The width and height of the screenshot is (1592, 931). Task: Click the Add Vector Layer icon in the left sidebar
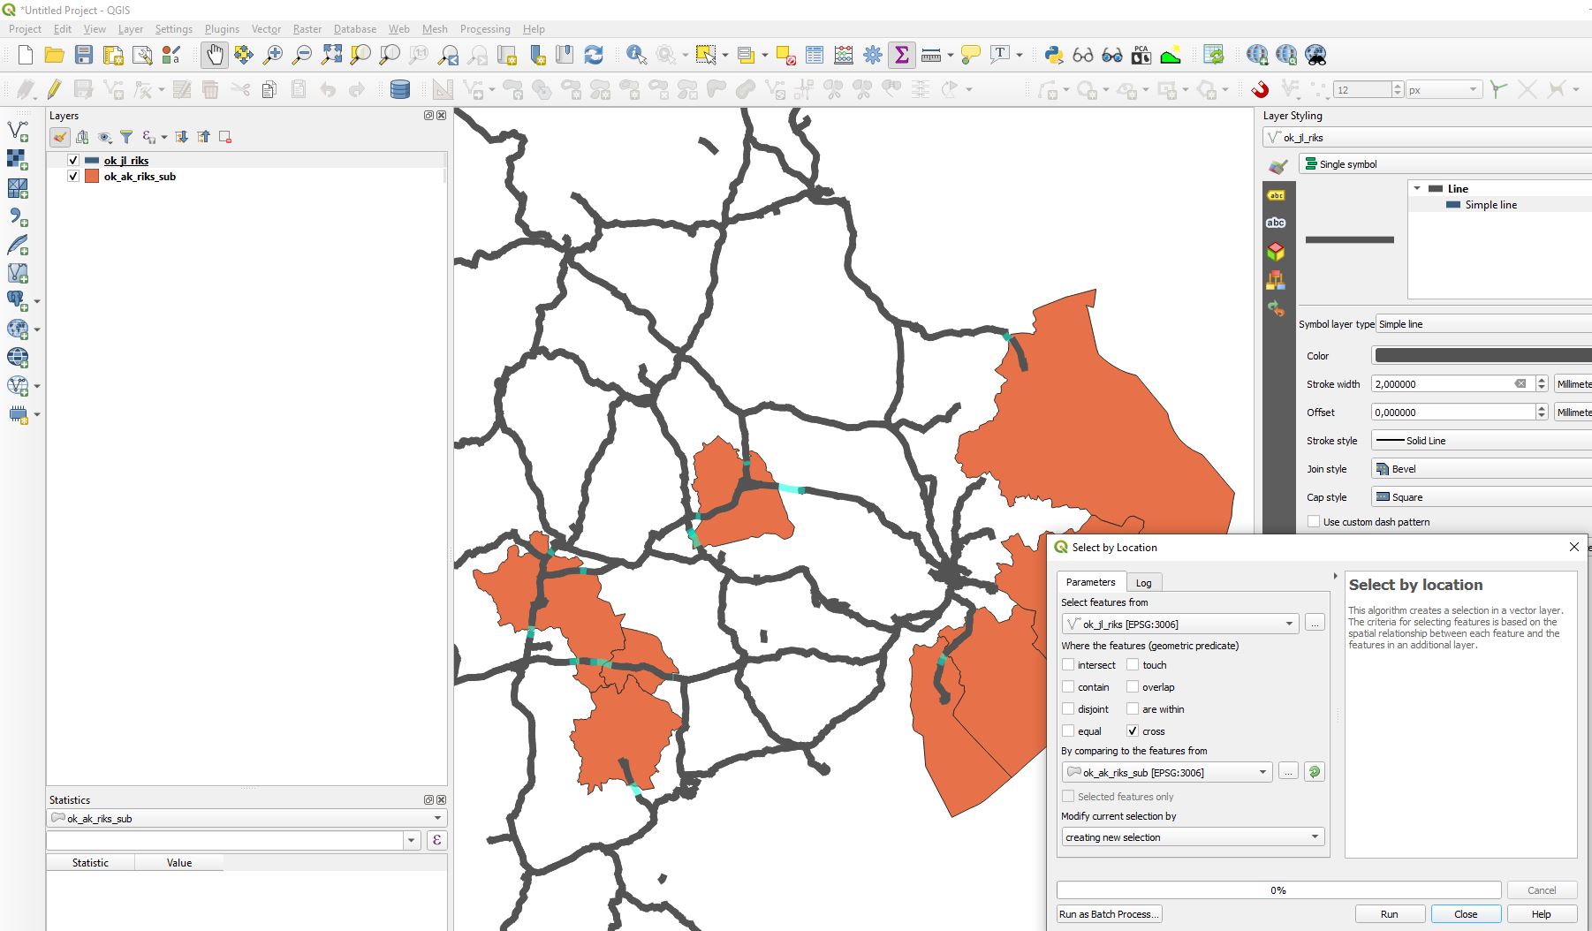click(18, 132)
